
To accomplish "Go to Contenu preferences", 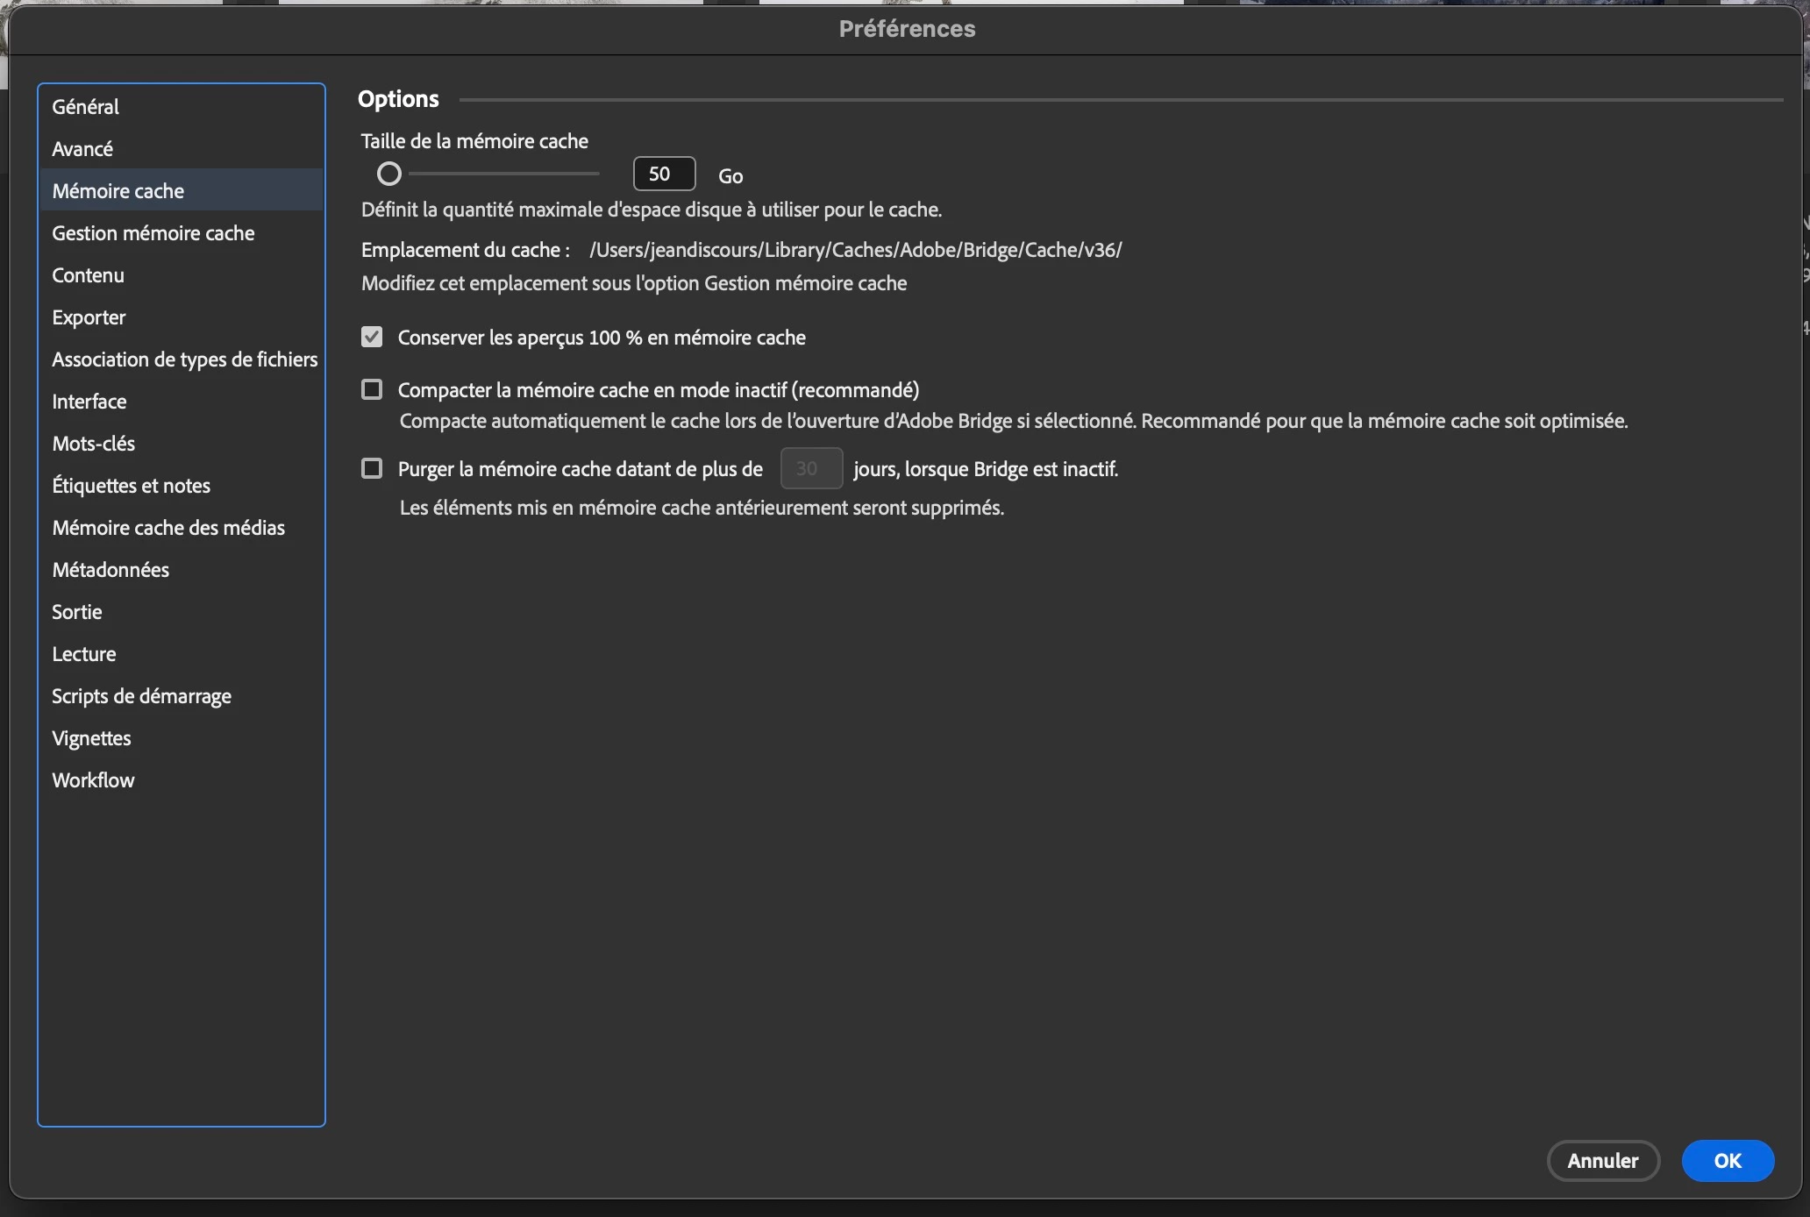I will (88, 275).
